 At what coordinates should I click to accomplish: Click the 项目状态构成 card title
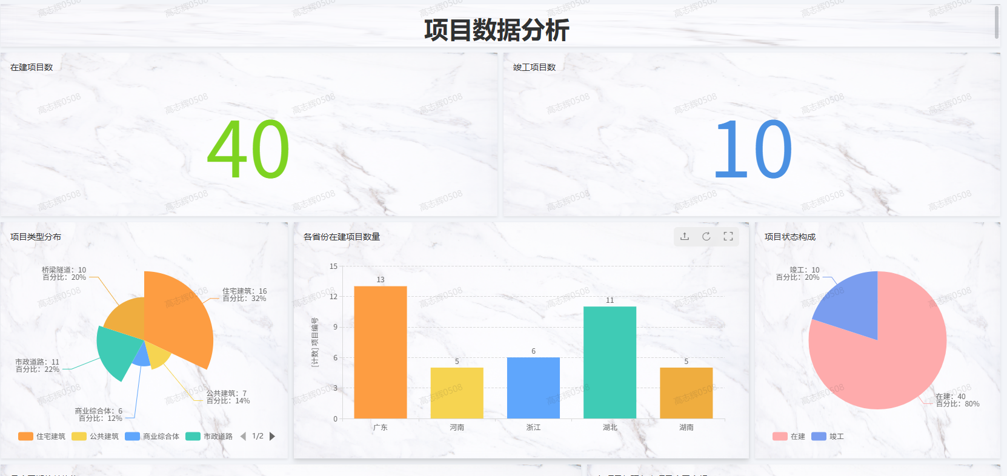[790, 237]
